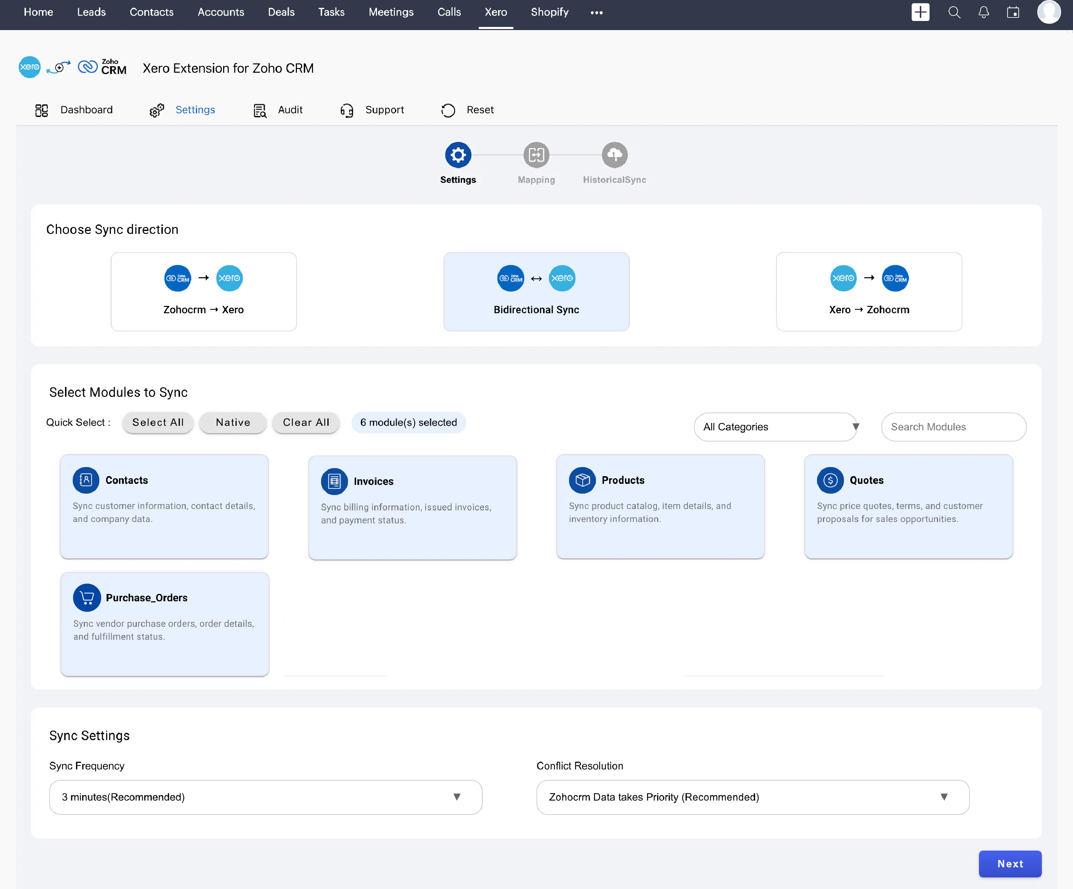Open the Deals module tab
This screenshot has width=1073, height=889.
coord(281,12)
